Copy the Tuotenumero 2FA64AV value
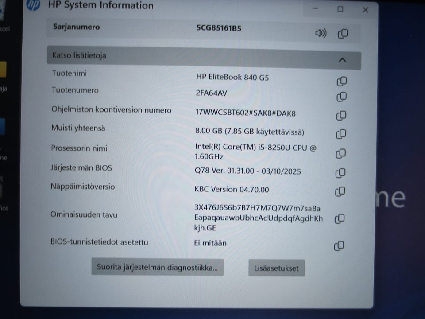 click(x=341, y=97)
